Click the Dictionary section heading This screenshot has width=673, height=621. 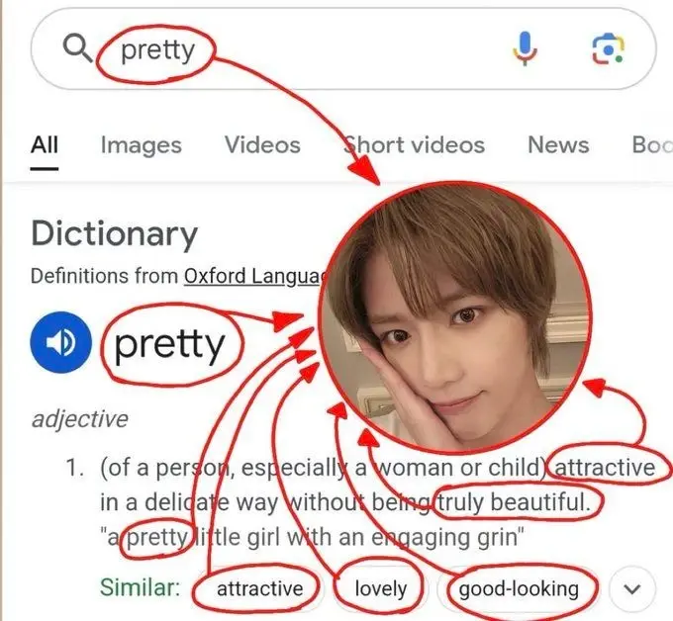[x=114, y=234]
